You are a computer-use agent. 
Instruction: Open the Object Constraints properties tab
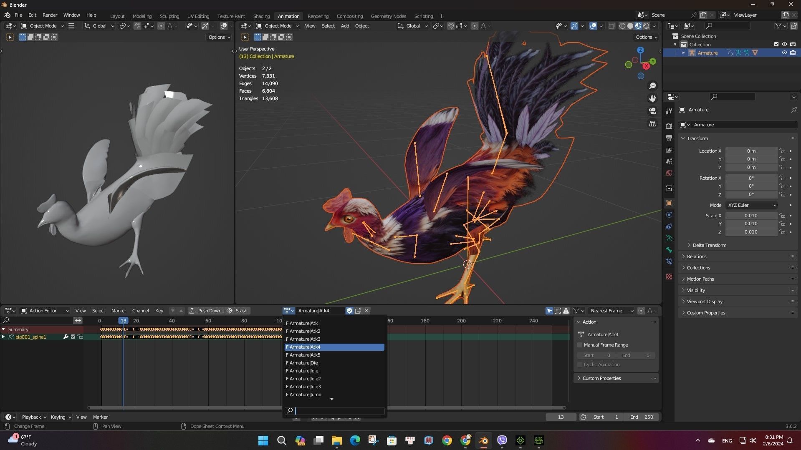[669, 226]
